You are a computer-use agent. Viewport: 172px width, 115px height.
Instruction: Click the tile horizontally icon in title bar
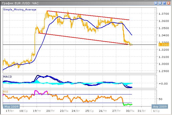tap(161, 3)
